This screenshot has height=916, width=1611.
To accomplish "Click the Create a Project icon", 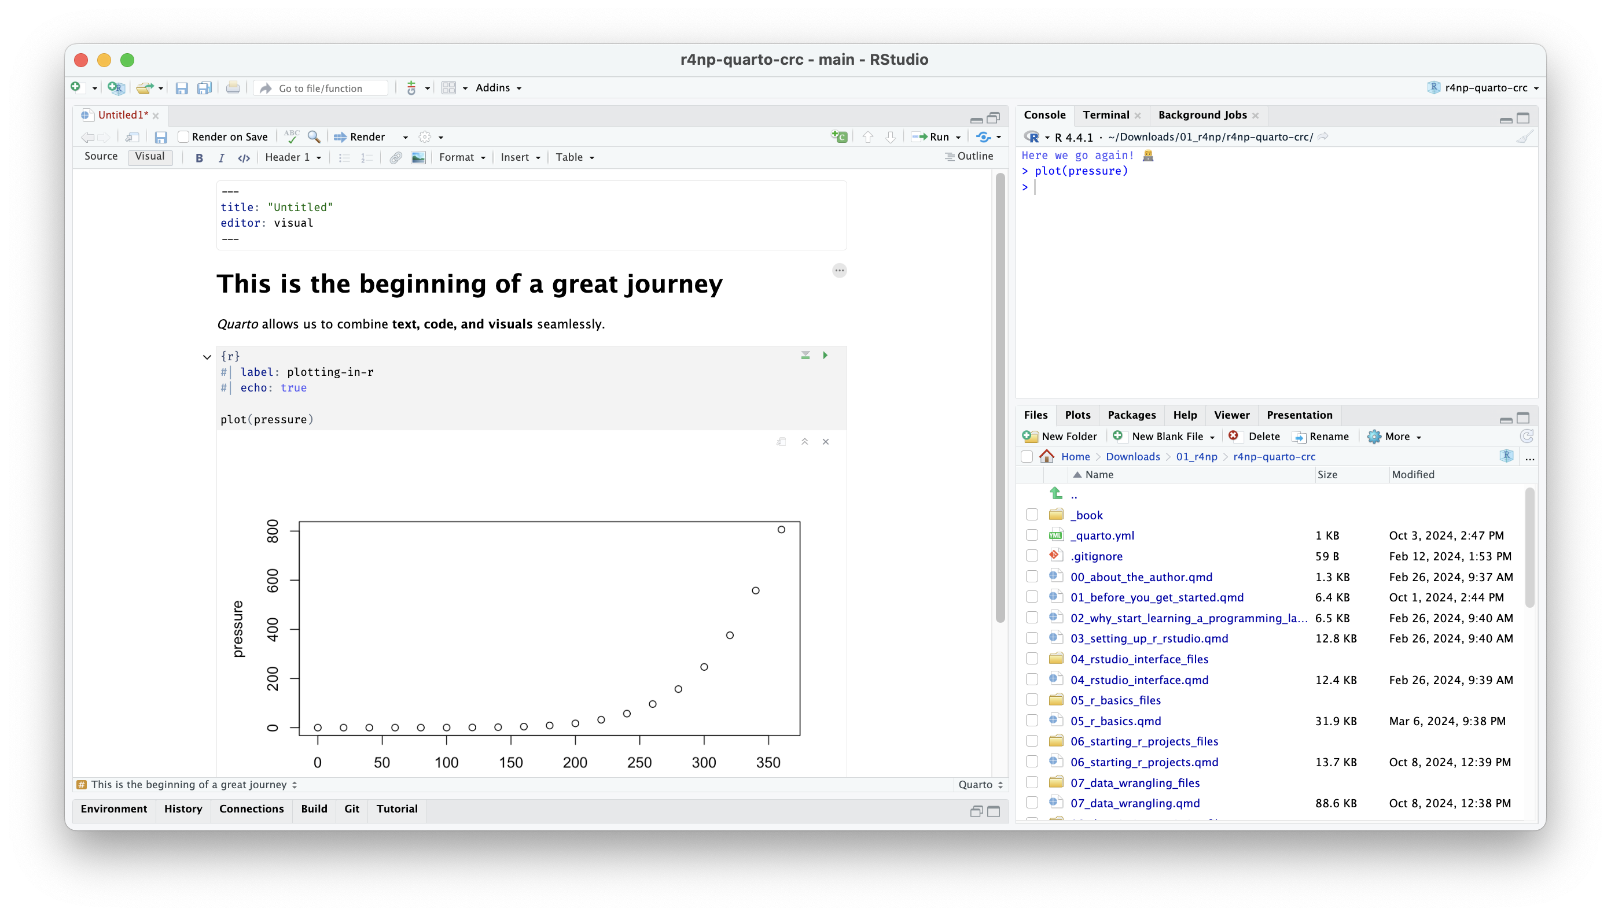I will pos(116,87).
